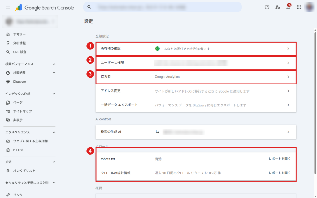Click the arrow icon in 検索の生成 AI row
Image resolution: width=317 pixels, height=198 pixels.
pos(158,132)
